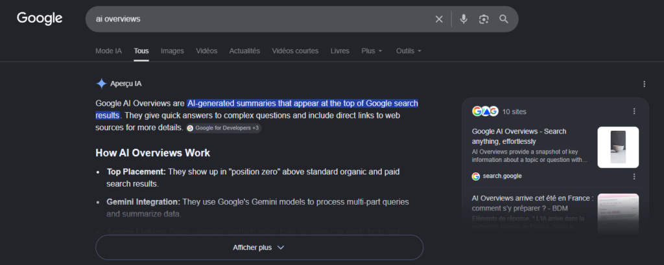Click the Google for Developers +3 source chip
Screen dimensions: 664x265
(x=223, y=128)
